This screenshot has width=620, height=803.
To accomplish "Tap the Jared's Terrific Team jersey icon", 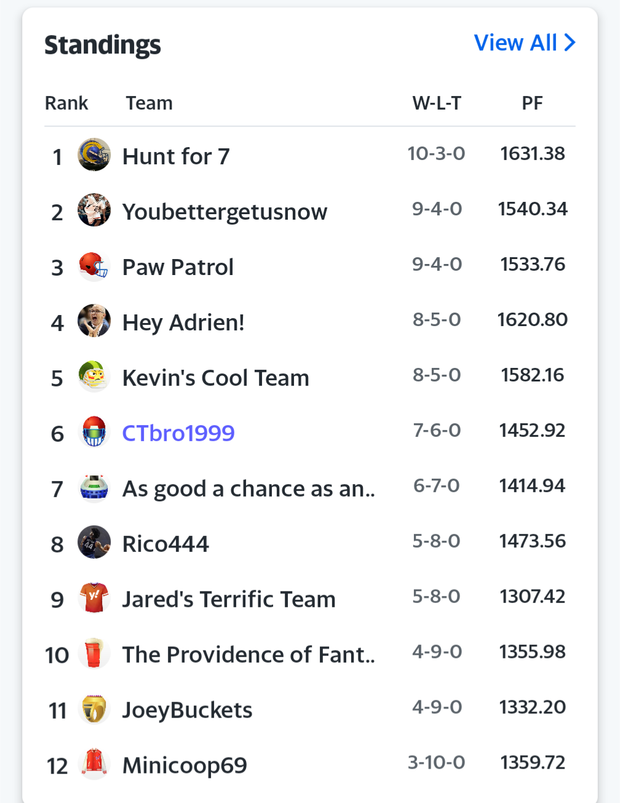I will tap(94, 597).
